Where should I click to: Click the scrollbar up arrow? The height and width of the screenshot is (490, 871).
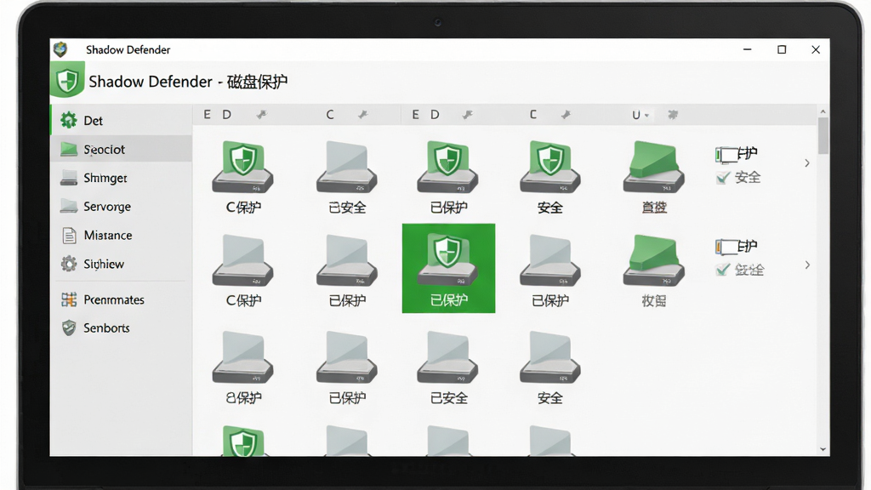pos(823,111)
